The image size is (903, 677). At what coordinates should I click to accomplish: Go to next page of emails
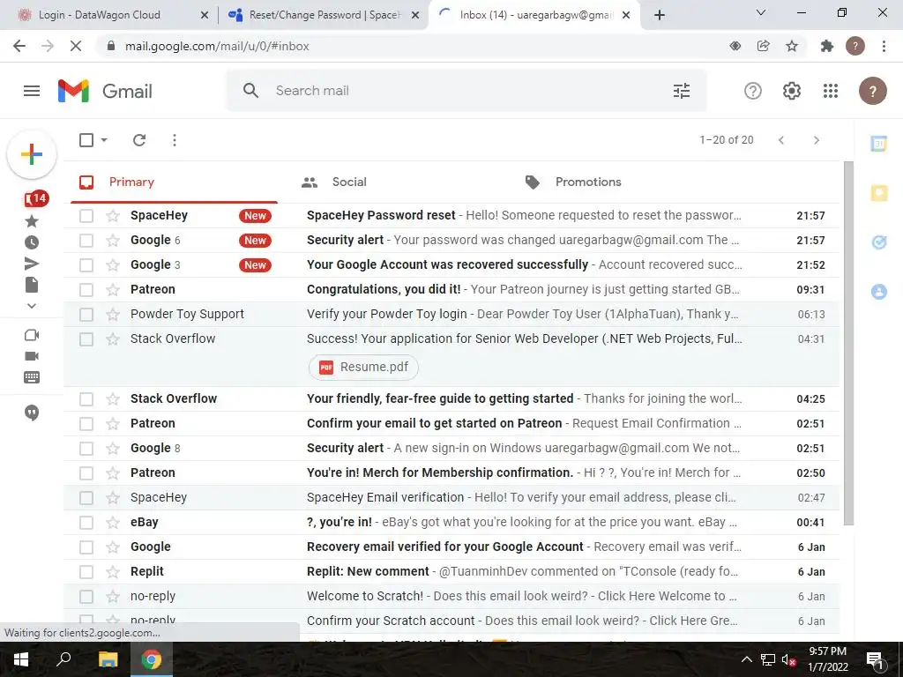click(x=816, y=140)
